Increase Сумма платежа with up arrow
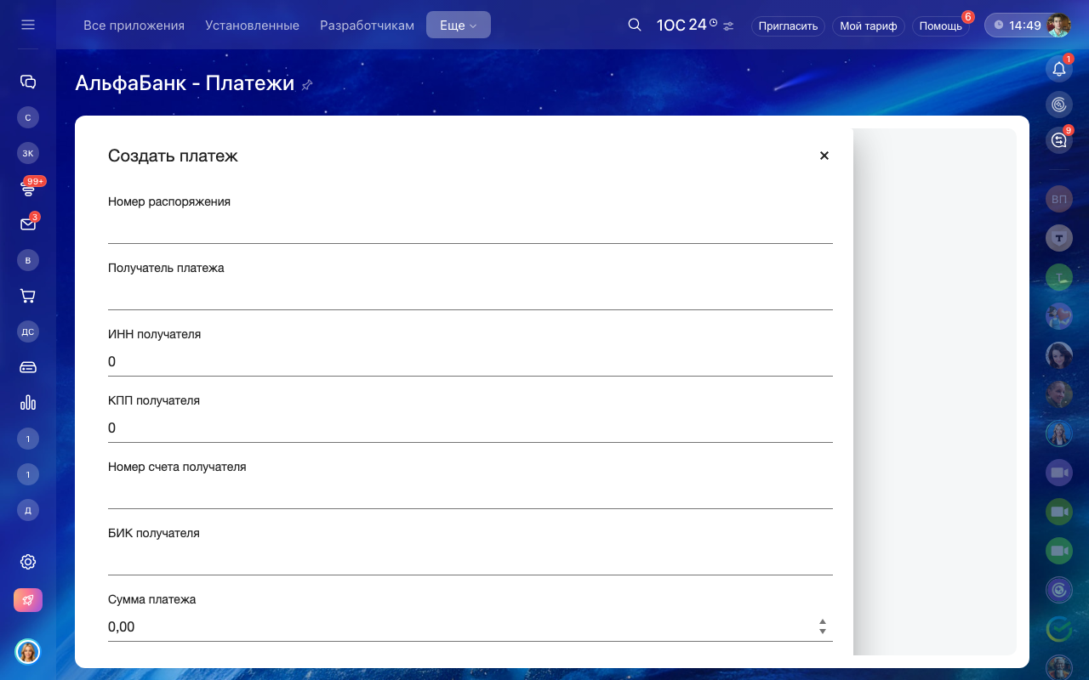The image size is (1089, 680). click(x=822, y=621)
